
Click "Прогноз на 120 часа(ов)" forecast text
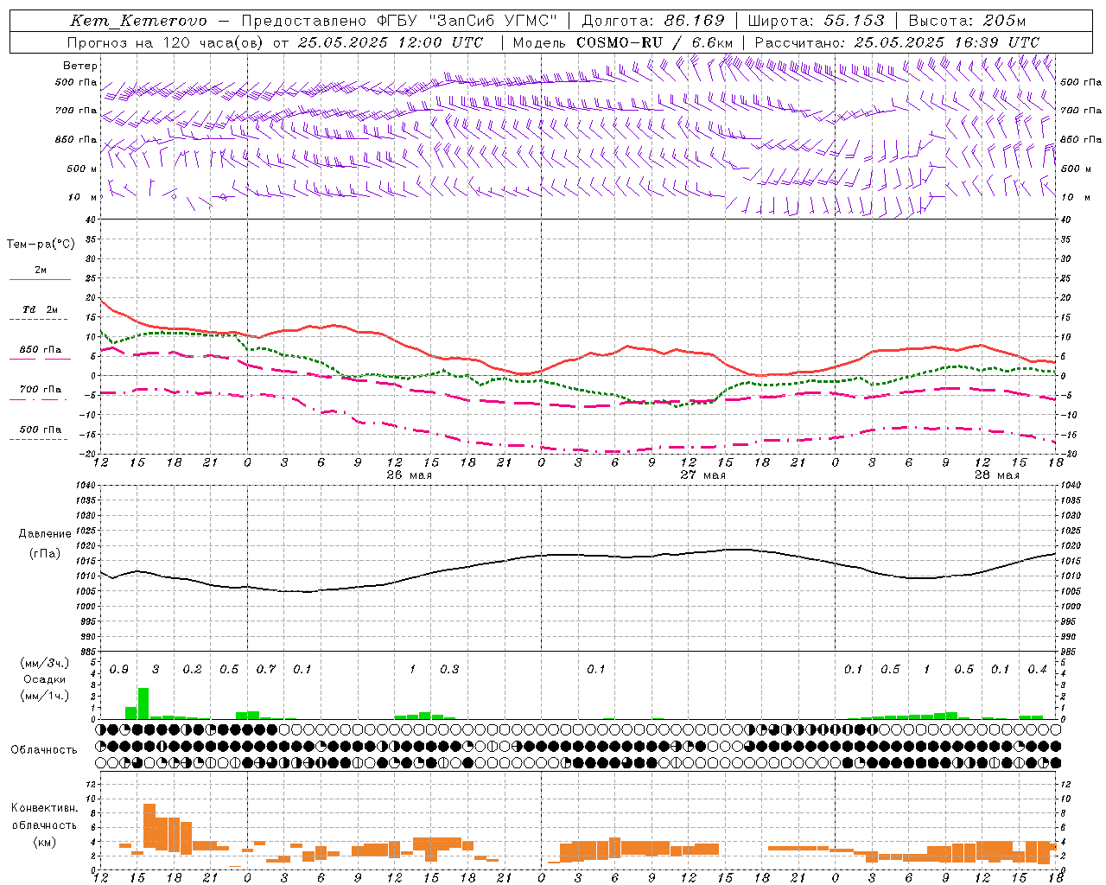166,42
